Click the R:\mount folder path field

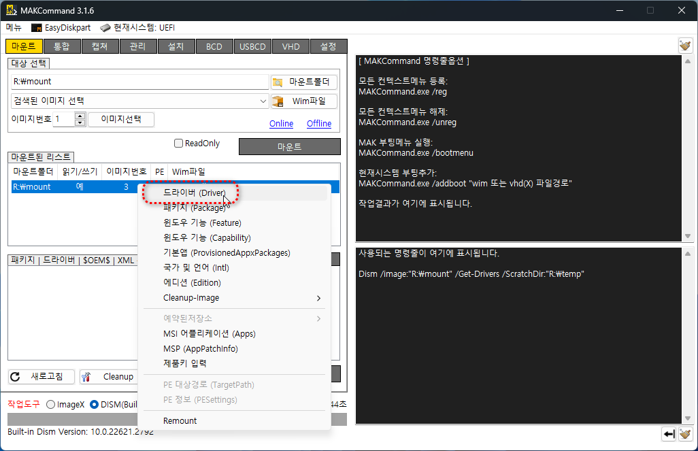pos(139,82)
